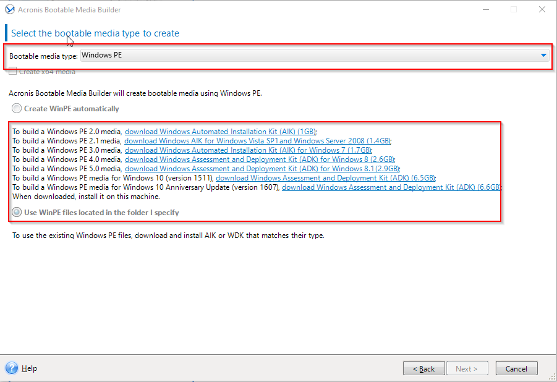Image resolution: width=557 pixels, height=382 pixels.
Task: Click the dropdown arrow for media type
Action: pos(543,56)
